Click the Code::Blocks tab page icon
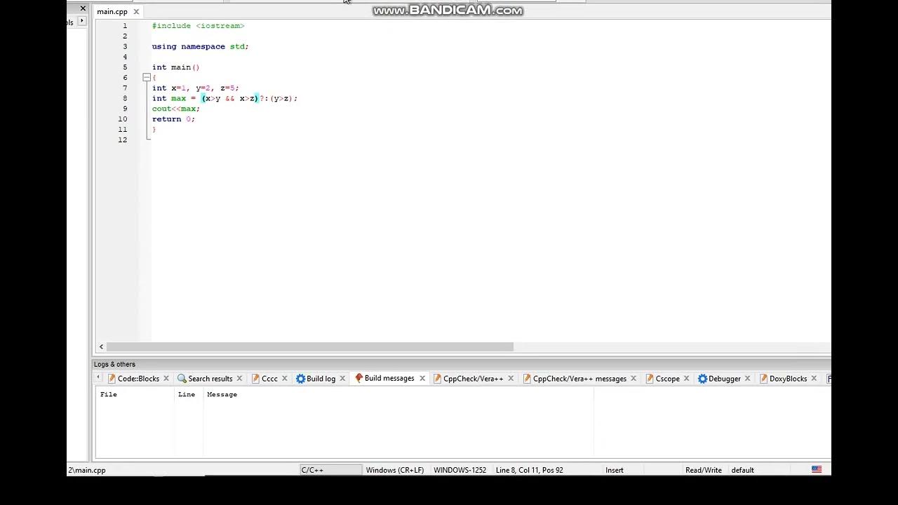 coord(112,379)
